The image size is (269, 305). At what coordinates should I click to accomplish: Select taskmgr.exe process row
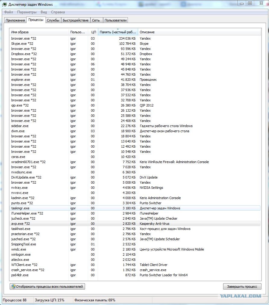[x=135, y=208]
